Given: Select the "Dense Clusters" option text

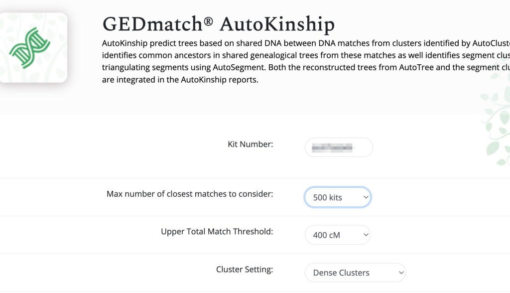Looking at the screenshot, I should tap(341, 273).
